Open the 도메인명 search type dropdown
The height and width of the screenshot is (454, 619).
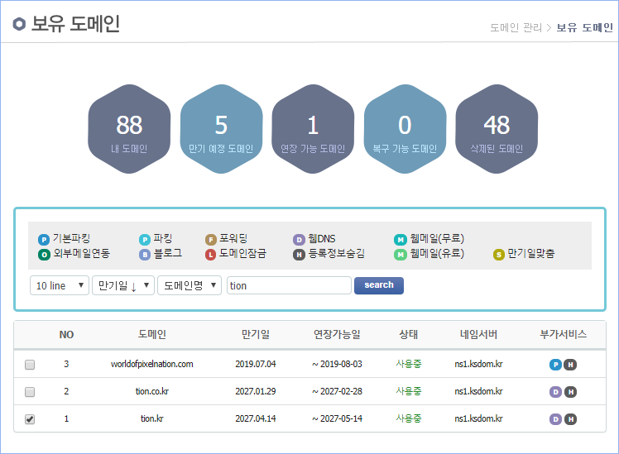point(190,285)
